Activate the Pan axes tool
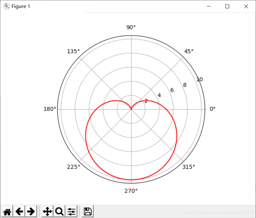Screen dimensions: 256x218 coord(47,212)
